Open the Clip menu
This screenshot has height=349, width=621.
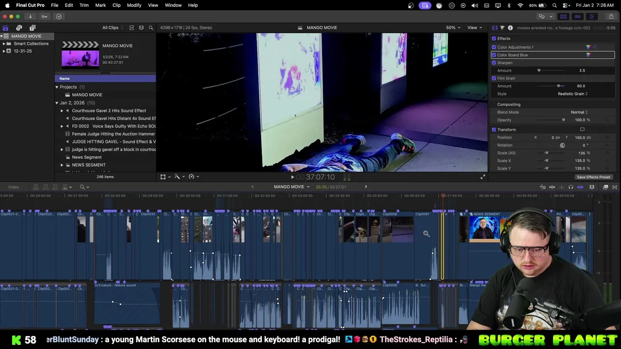tap(116, 5)
